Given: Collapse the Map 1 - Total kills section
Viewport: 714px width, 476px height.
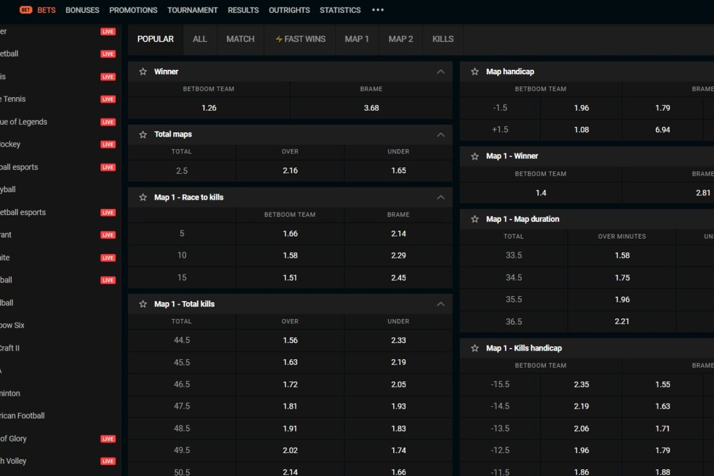Looking at the screenshot, I should click(440, 304).
